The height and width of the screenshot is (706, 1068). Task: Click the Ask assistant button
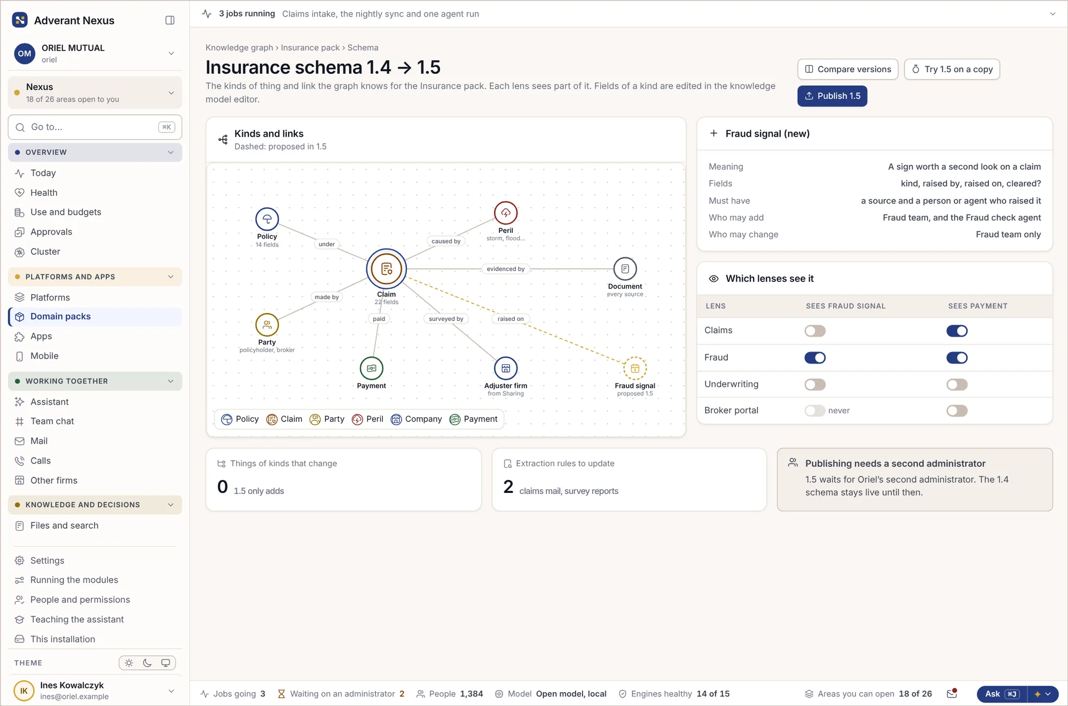coord(1002,694)
